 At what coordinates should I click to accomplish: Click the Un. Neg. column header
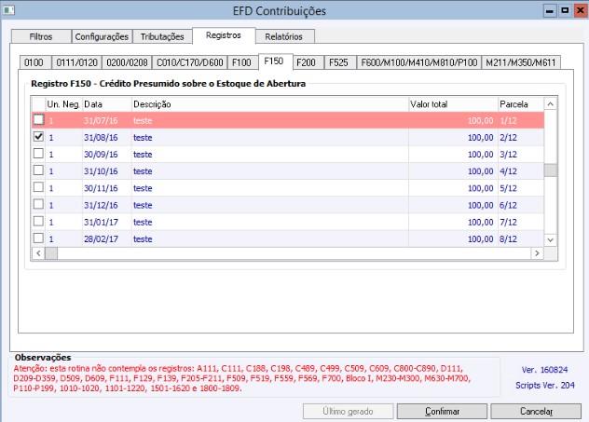coord(63,104)
